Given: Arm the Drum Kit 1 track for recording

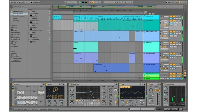Looking at the screenshot, I should point(180,16).
